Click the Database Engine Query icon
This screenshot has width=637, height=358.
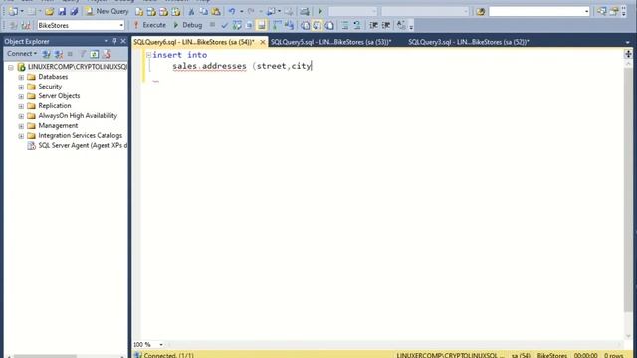pos(139,11)
